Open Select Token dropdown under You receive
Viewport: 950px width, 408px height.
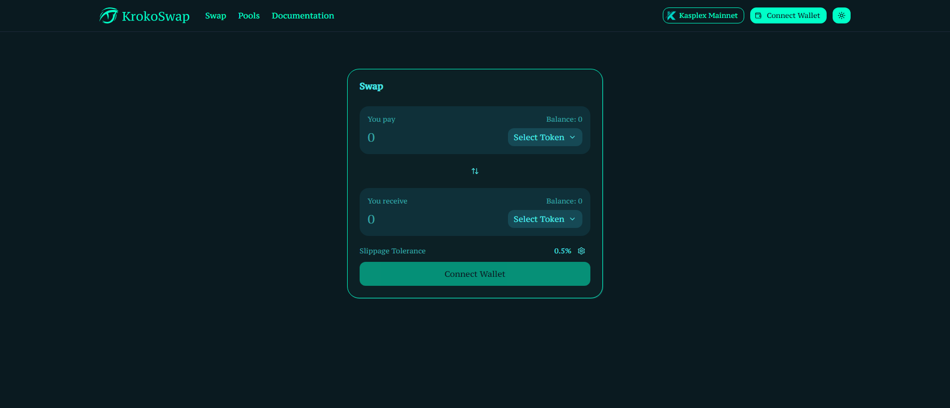tap(545, 219)
